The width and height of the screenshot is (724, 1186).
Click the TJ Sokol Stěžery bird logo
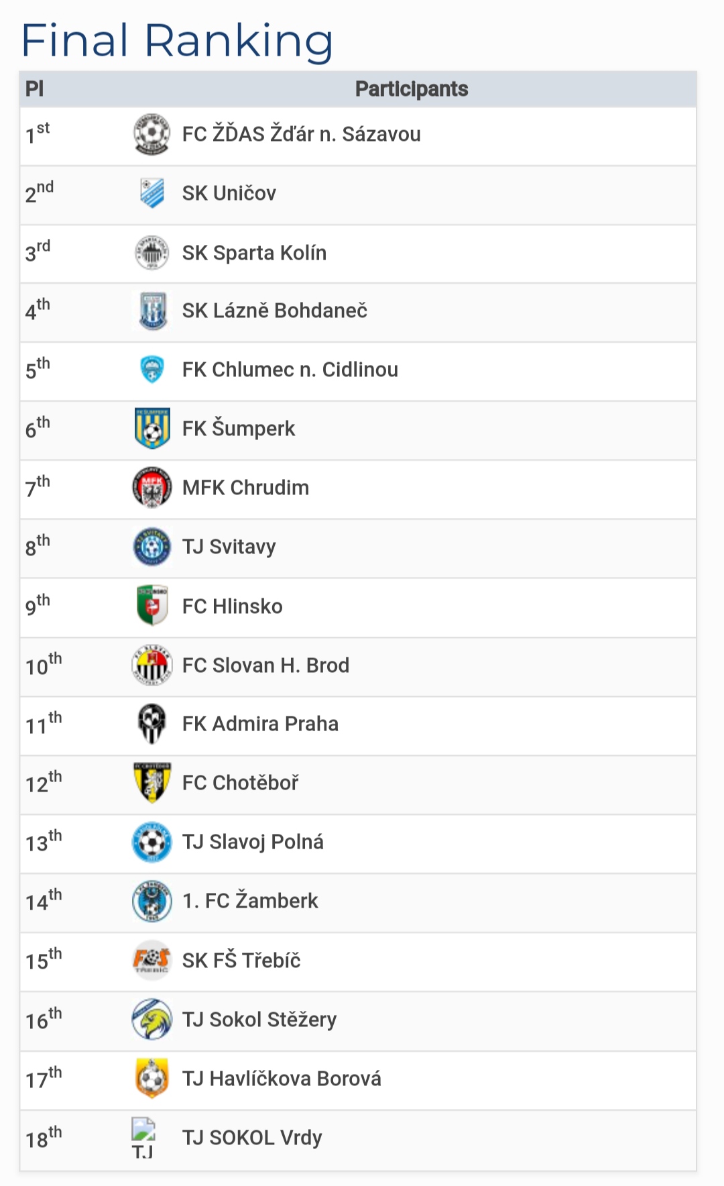pos(152,1019)
